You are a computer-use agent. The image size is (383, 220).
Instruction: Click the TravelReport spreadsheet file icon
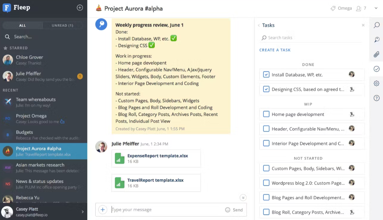click(120, 183)
